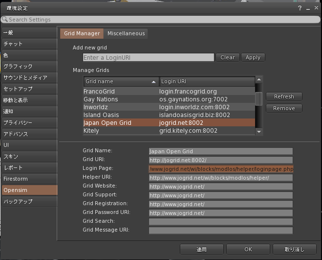Open the 一般 settings category
The height and width of the screenshot is (260, 322).
(x=30, y=32)
